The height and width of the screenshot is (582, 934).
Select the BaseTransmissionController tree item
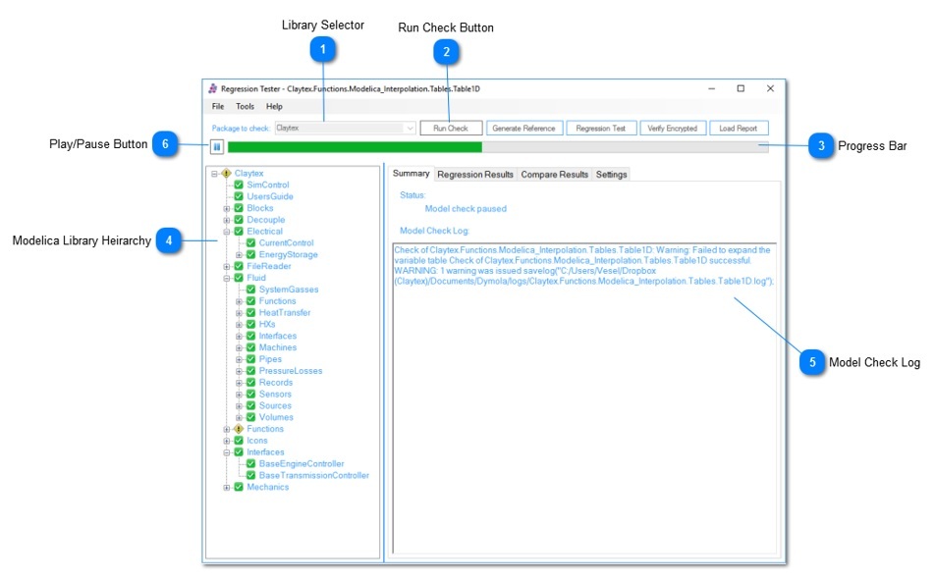tap(314, 475)
